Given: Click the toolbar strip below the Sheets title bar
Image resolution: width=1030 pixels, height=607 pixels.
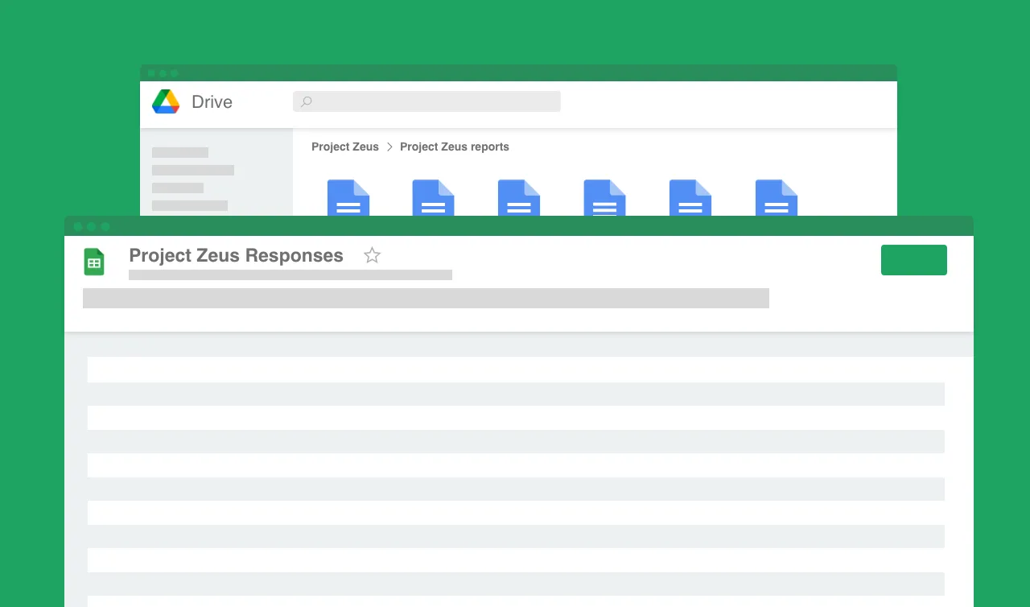Looking at the screenshot, I should [x=426, y=298].
